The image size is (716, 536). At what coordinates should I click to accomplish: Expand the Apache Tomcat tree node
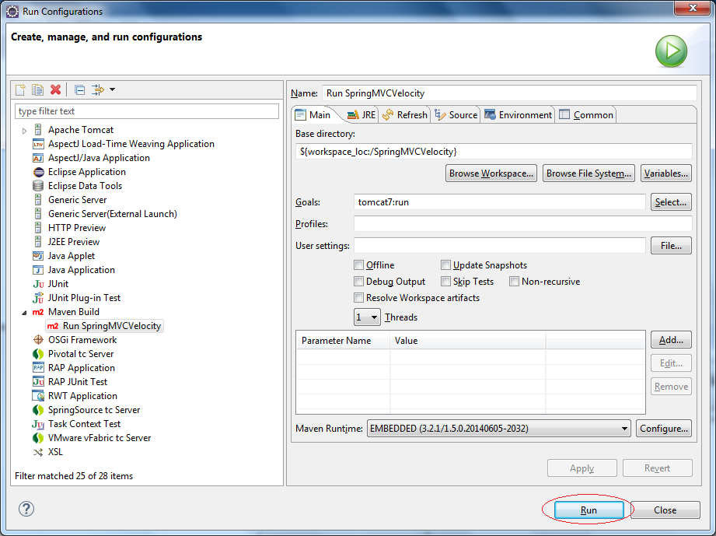point(24,131)
